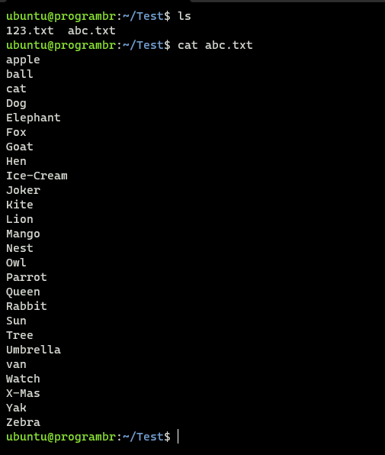Click the Ice-Cream line of text
The width and height of the screenshot is (385, 455).
click(37, 176)
